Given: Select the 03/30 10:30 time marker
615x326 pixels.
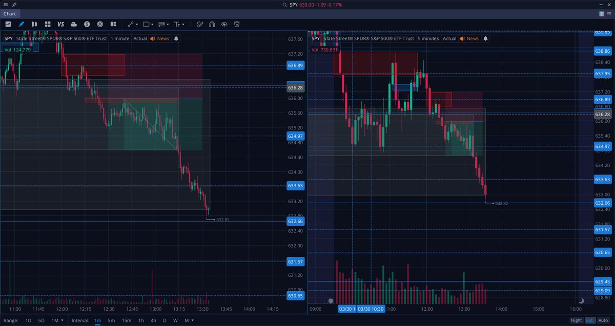Looking at the screenshot, I should tap(370, 309).
